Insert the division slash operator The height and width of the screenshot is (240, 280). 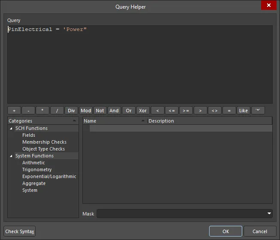tap(57, 111)
